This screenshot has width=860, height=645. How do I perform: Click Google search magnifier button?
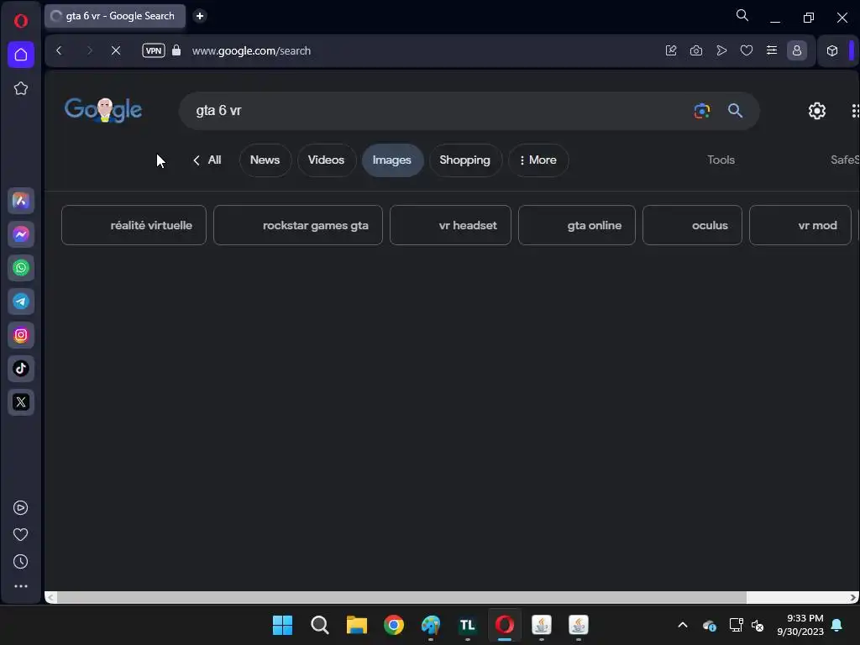(735, 111)
